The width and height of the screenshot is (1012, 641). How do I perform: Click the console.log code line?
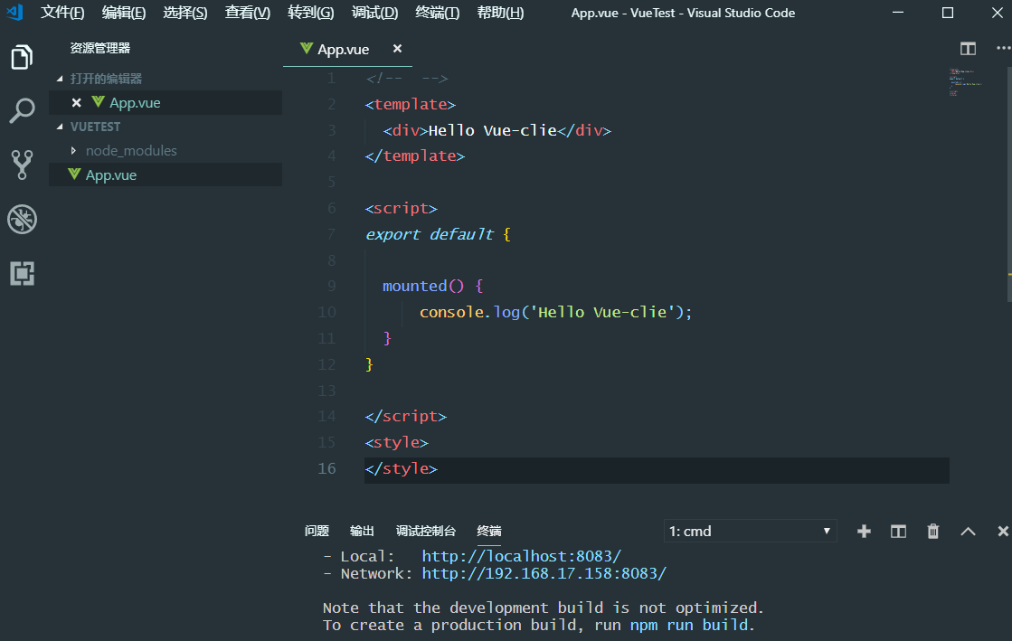click(555, 313)
